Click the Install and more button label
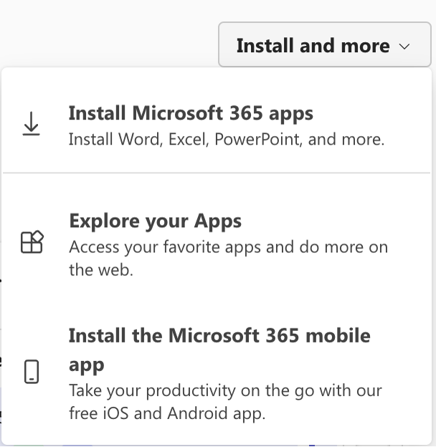This screenshot has height=447, width=436. point(313,46)
